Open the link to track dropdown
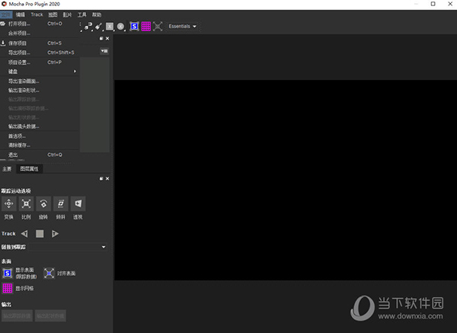Viewport: 457px width, 333px height. [x=67, y=247]
